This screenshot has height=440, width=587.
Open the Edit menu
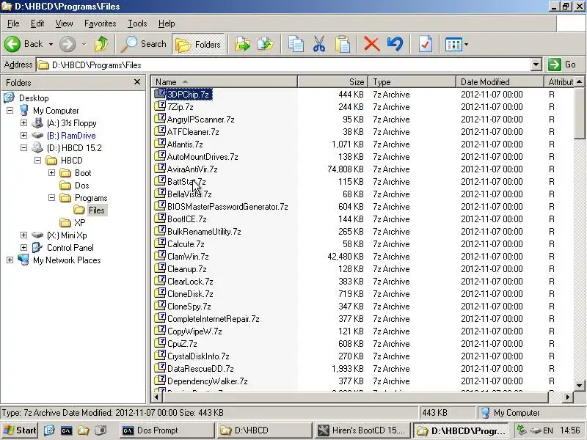point(37,23)
